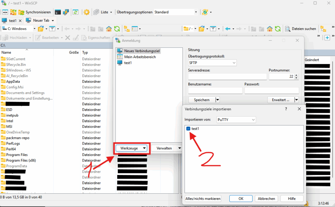Viewport: 335px width, 207px height.
Task: Confirm import with the OK button
Action: (240, 198)
